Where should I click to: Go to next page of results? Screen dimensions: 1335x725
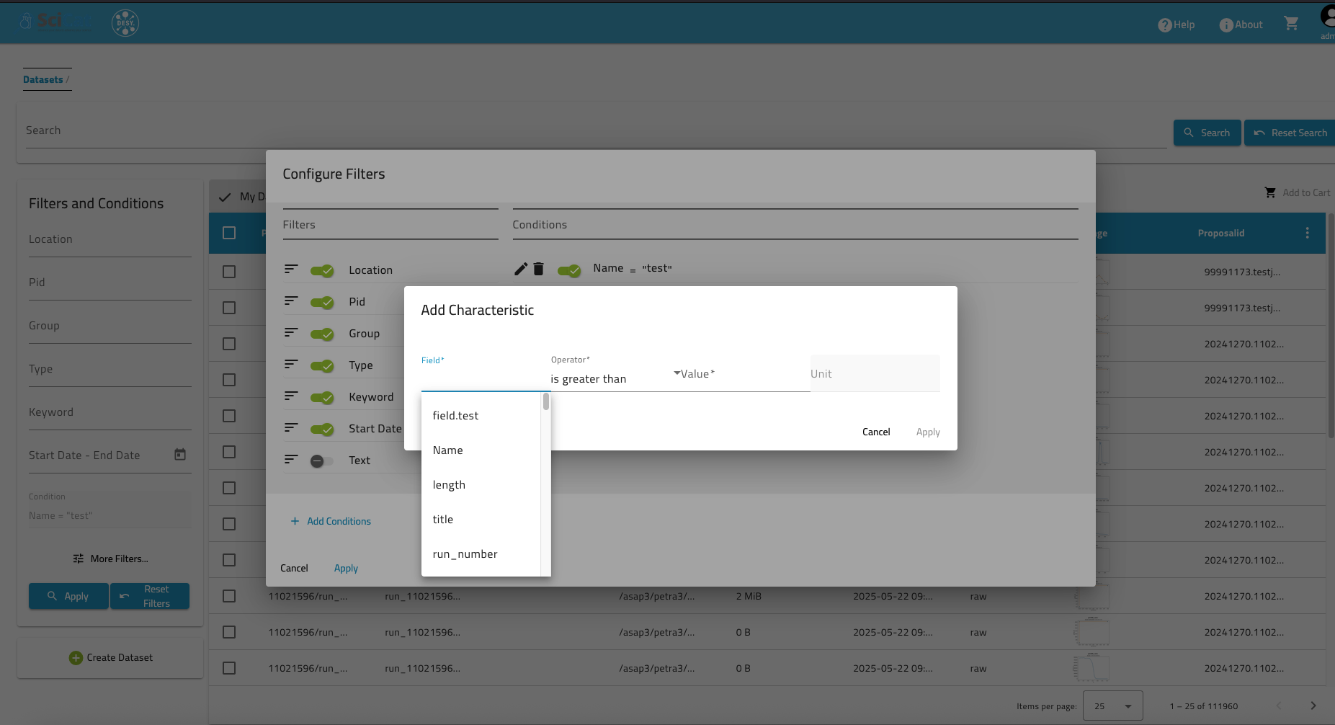[1313, 706]
